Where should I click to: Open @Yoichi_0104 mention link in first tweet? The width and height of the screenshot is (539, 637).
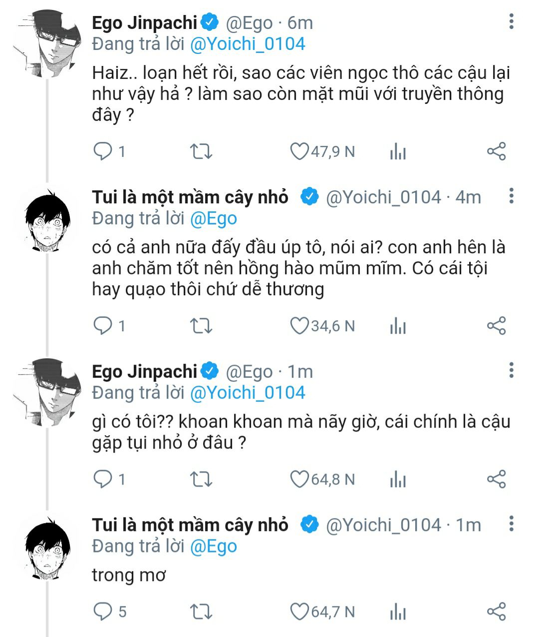click(248, 44)
